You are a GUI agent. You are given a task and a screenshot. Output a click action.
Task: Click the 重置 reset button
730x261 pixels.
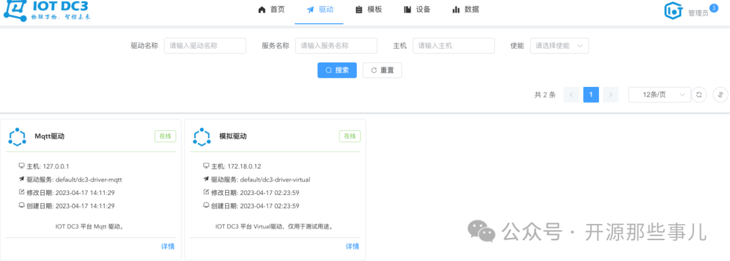pos(382,70)
